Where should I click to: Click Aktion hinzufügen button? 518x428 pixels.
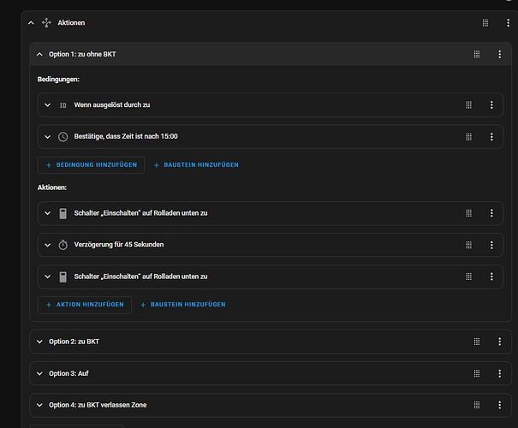(85, 305)
